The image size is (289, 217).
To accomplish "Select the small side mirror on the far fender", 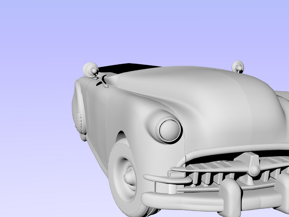I will click(238, 67).
